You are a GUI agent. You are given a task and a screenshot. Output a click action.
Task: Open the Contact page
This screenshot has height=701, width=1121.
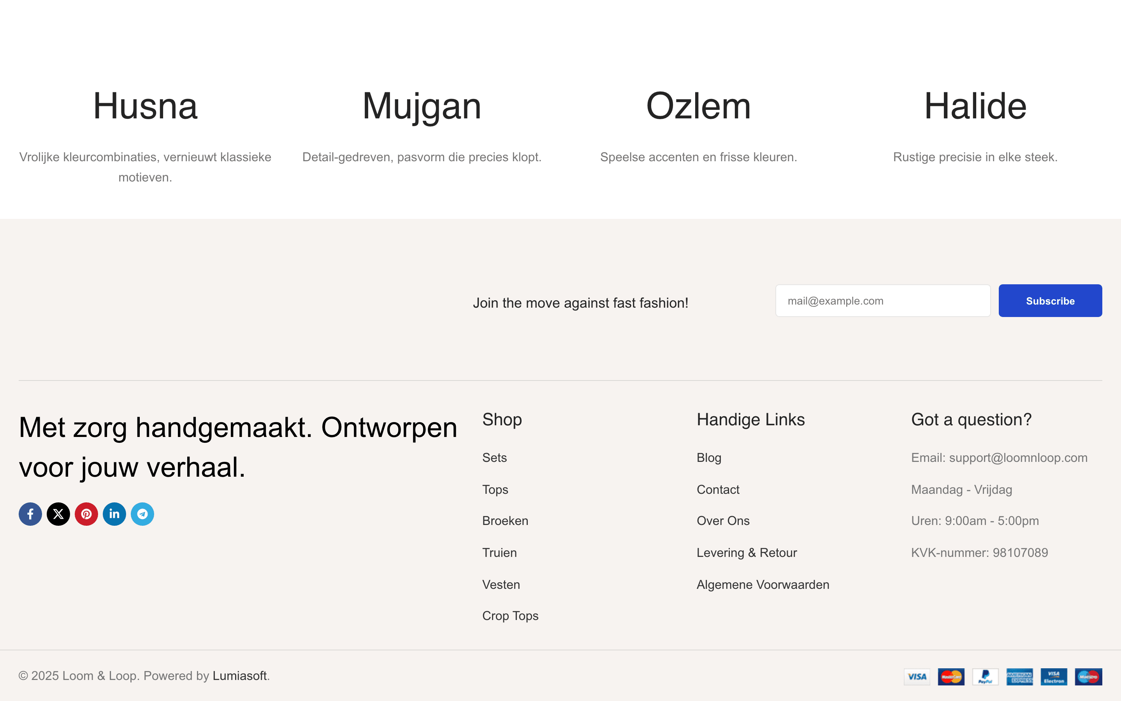point(718,489)
